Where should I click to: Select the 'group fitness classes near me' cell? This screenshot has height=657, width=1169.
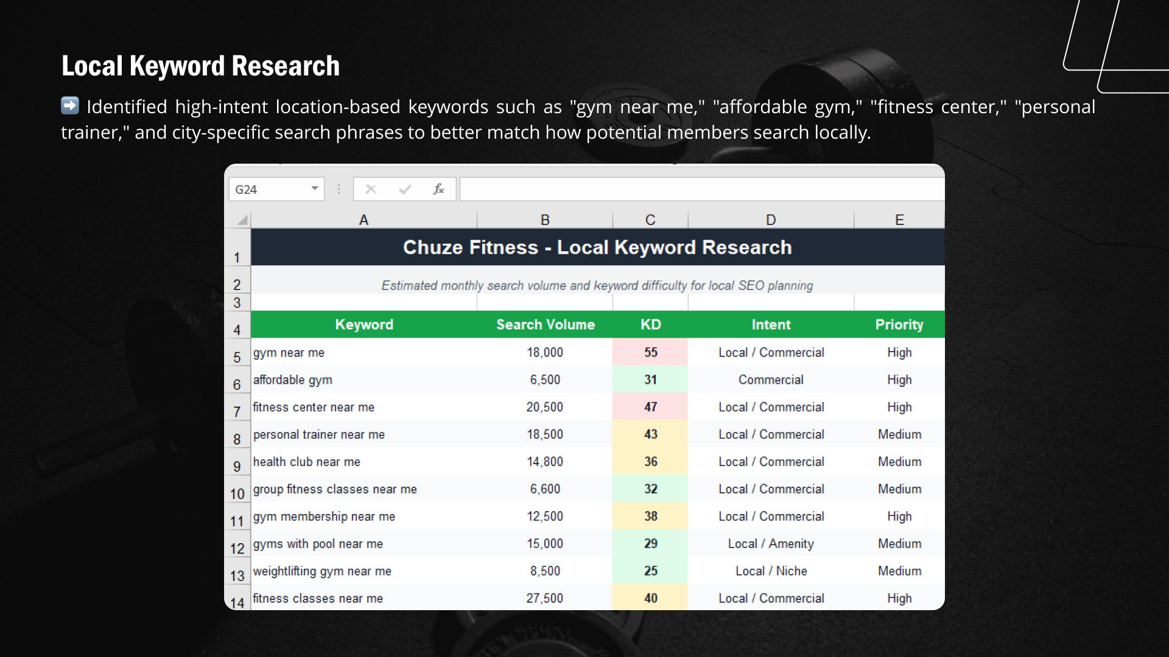pos(364,489)
